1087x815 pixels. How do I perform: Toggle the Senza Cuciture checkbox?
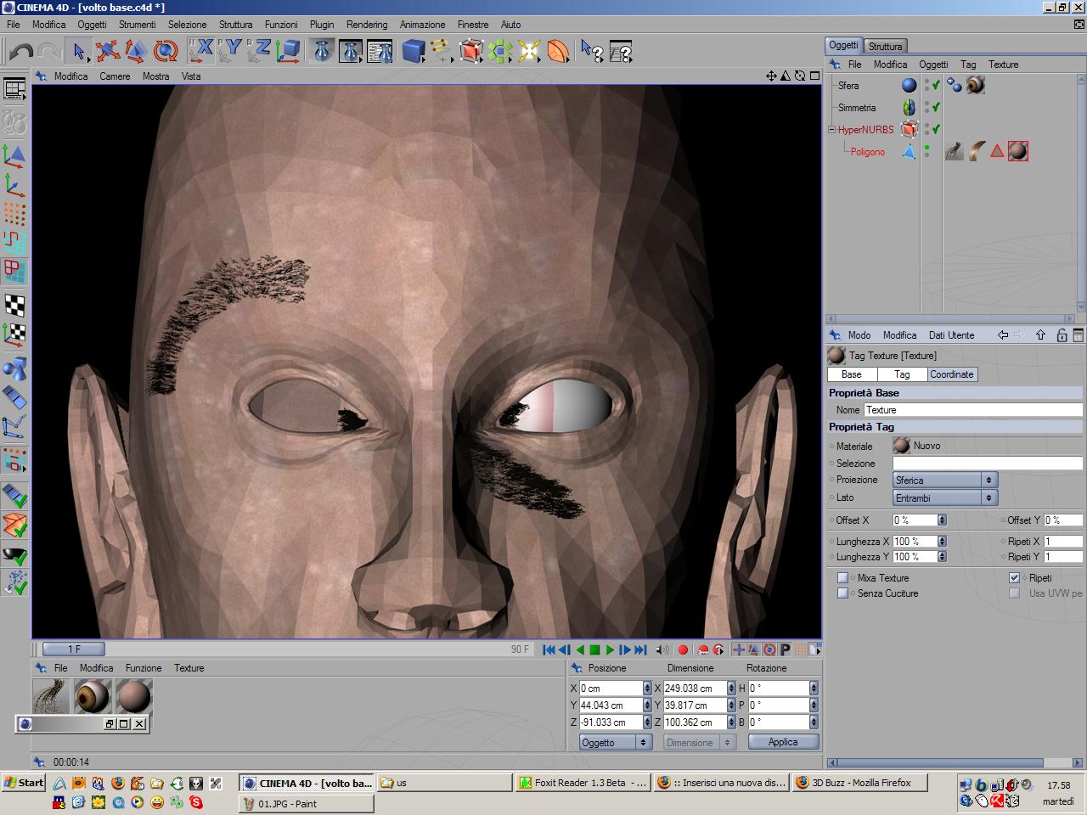point(842,593)
